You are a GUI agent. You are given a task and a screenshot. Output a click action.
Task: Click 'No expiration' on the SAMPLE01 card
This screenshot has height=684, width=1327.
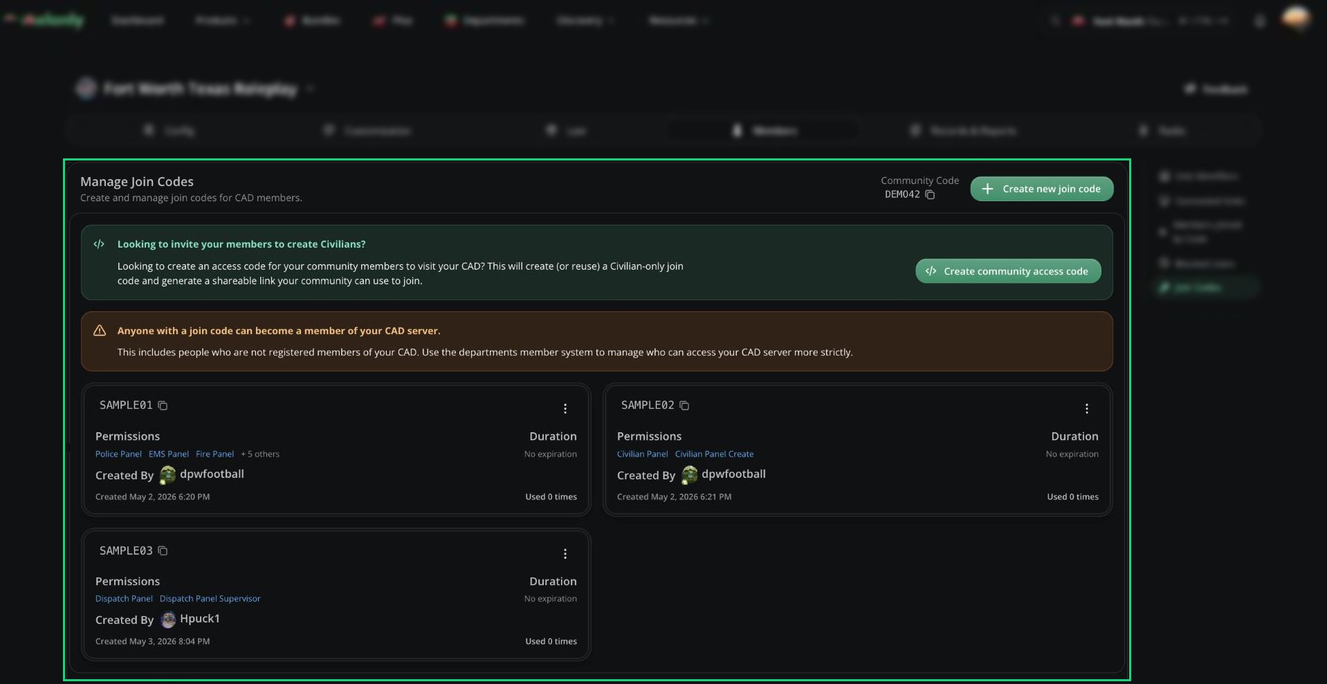click(551, 454)
